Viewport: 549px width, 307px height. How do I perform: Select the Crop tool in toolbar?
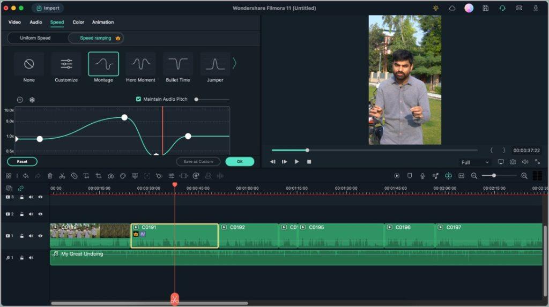99,176
